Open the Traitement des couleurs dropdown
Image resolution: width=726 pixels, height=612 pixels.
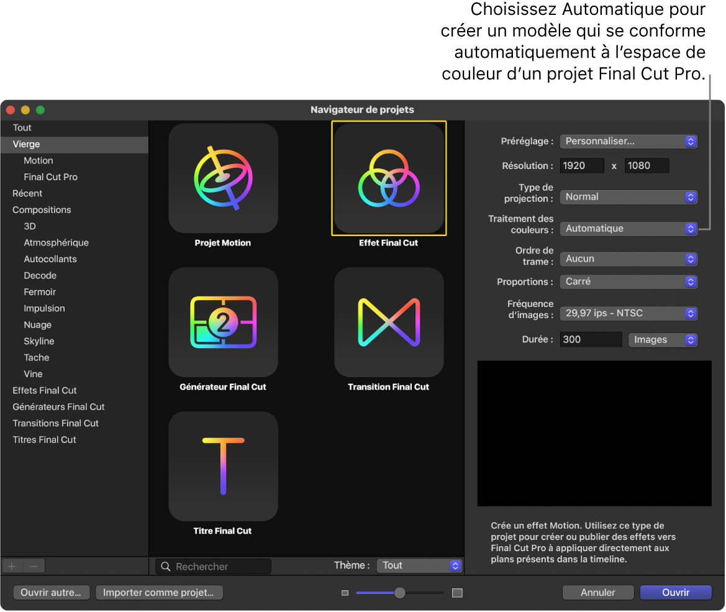coord(628,228)
